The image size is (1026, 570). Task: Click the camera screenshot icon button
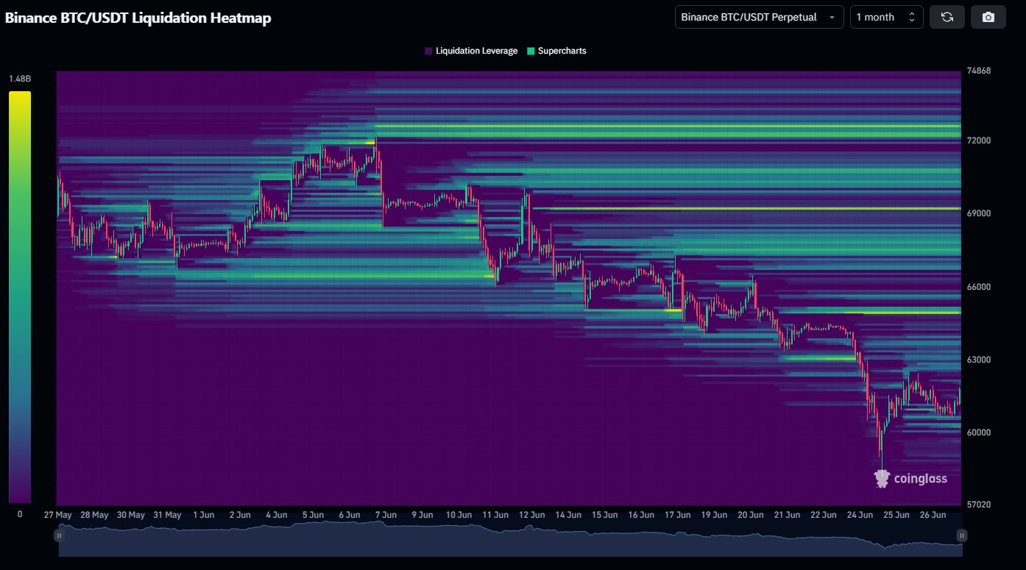click(x=988, y=17)
